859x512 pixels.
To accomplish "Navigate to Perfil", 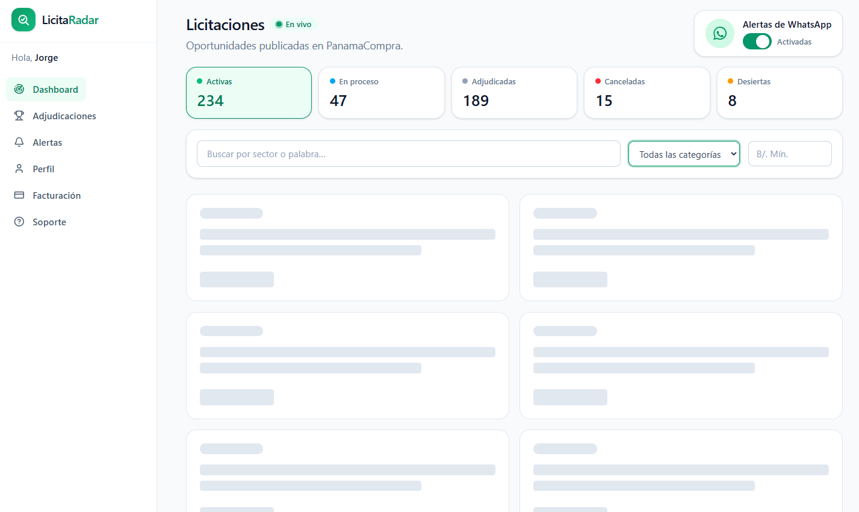I will (x=34, y=169).
